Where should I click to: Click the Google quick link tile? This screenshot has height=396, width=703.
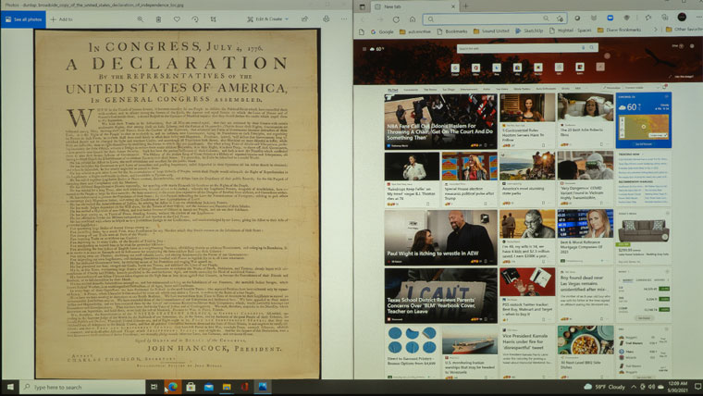click(x=455, y=68)
